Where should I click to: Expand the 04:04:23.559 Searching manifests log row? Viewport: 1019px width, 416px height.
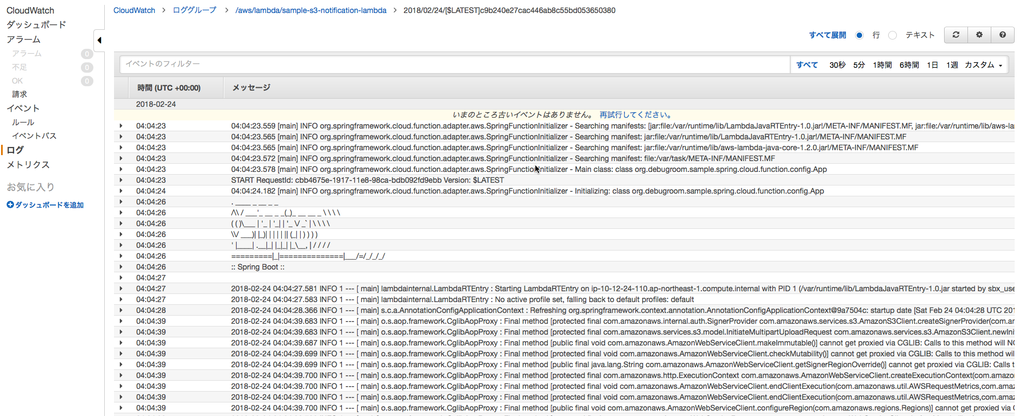(x=121, y=126)
